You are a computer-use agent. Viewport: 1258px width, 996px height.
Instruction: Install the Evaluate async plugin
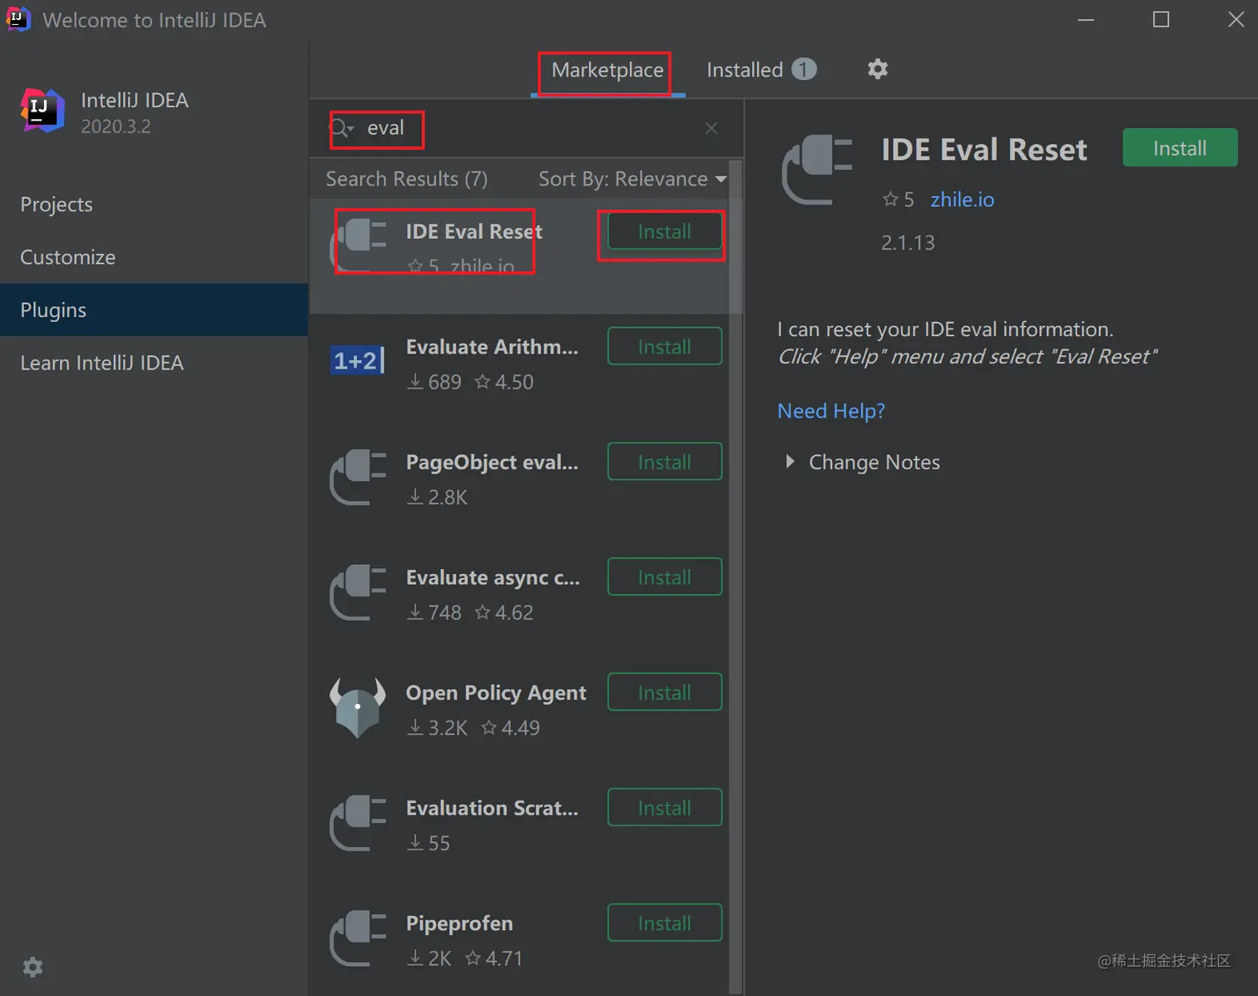[x=665, y=577]
